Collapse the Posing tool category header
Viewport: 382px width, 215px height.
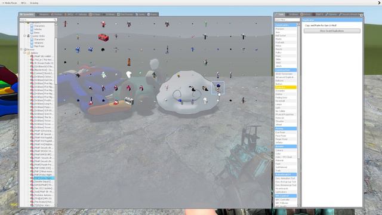[286, 128]
